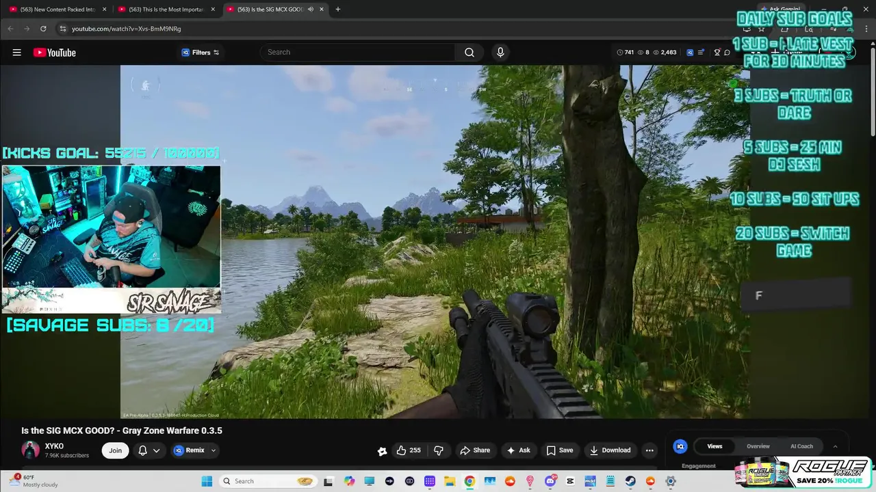Viewport: 876px width, 492px height.
Task: Open the vidIQ list icon in header
Action: tap(701, 53)
